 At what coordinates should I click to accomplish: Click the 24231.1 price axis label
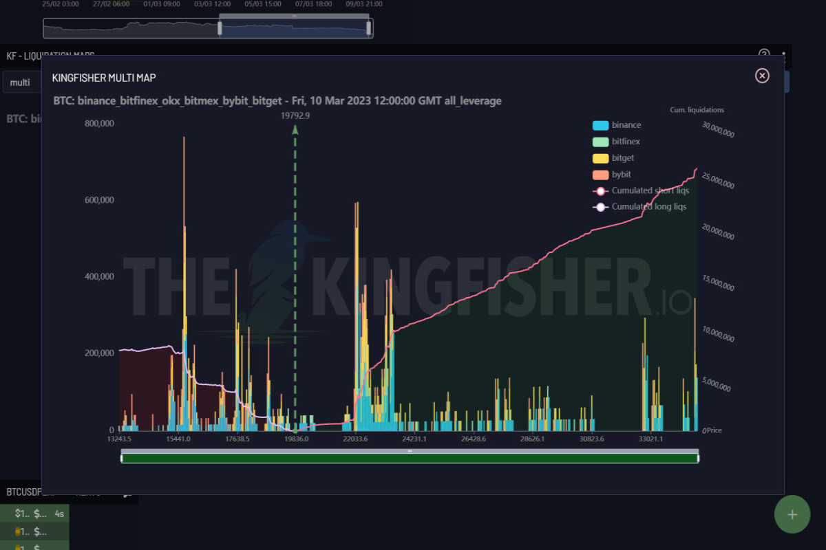pos(414,439)
